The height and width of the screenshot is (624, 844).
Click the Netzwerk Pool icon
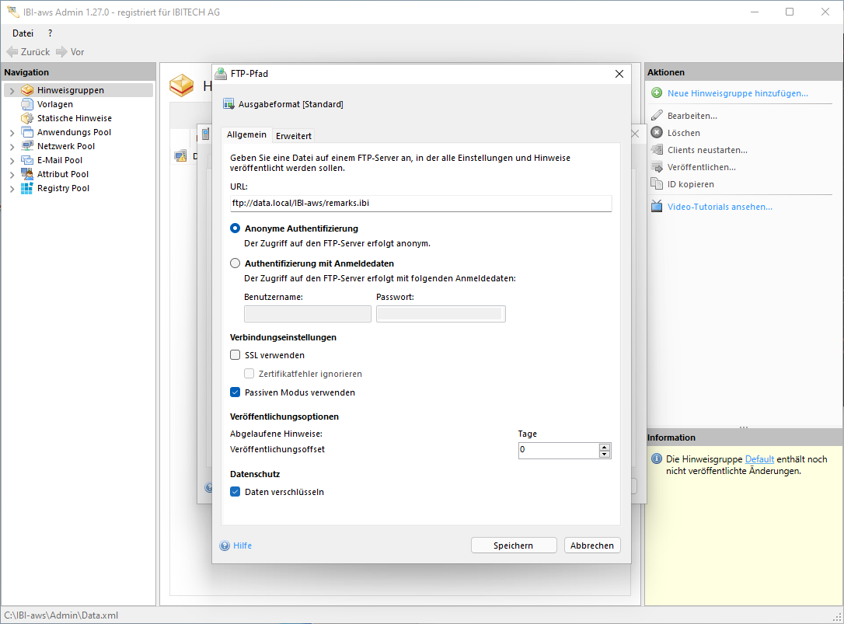(27, 146)
